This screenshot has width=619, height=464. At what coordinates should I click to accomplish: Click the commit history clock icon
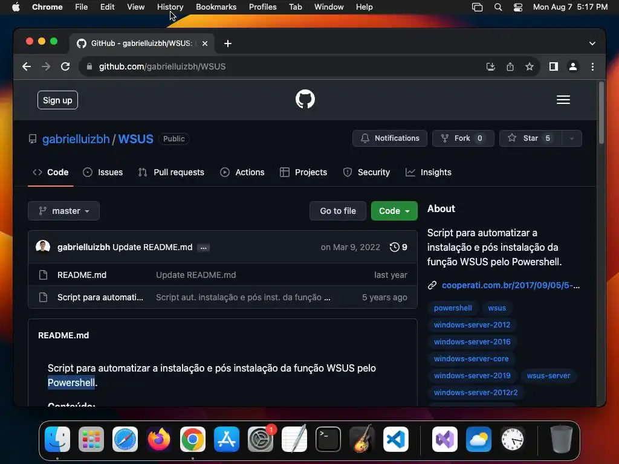(x=394, y=247)
